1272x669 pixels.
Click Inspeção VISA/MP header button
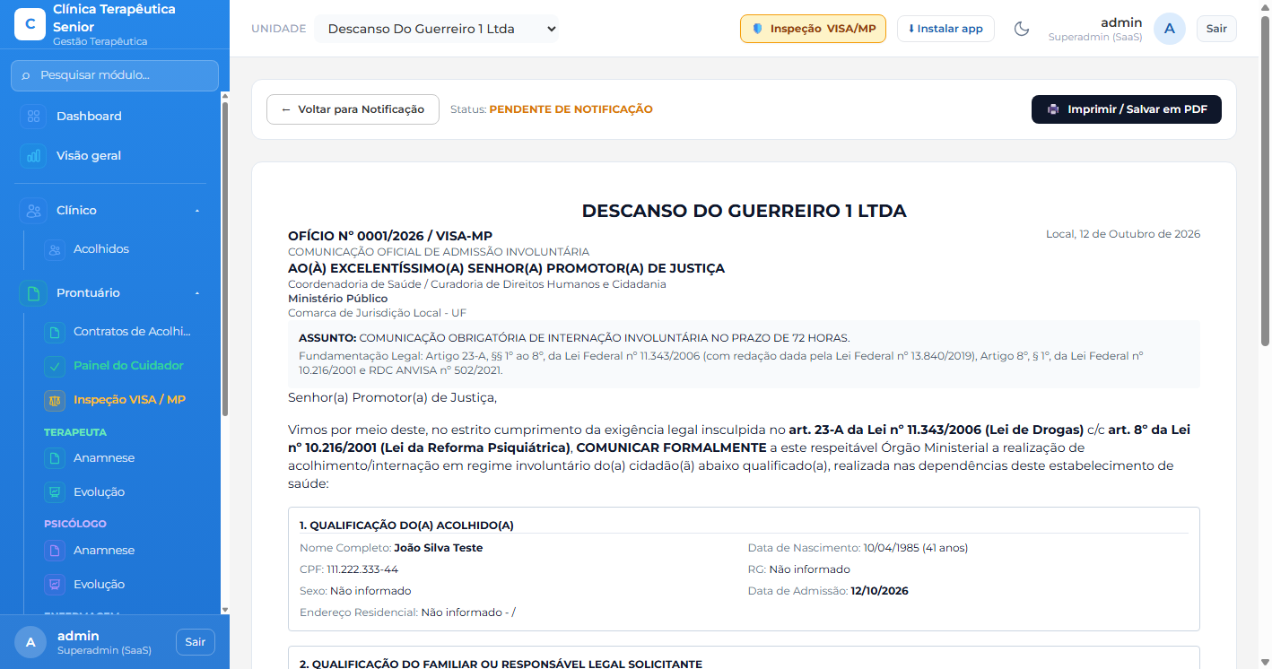[813, 29]
